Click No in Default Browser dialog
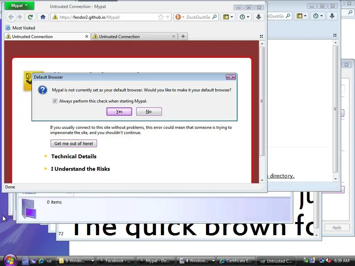The width and height of the screenshot is (355, 266). pos(149,112)
